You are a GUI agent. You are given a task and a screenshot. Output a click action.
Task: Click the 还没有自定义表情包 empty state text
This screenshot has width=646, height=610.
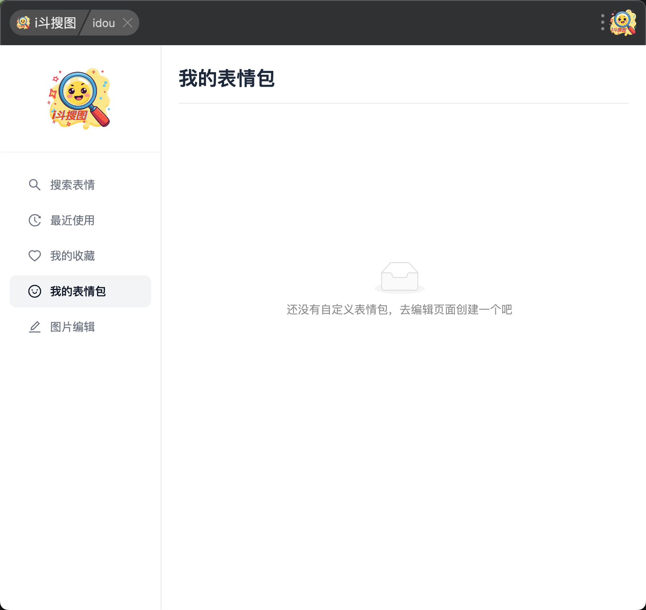[399, 309]
